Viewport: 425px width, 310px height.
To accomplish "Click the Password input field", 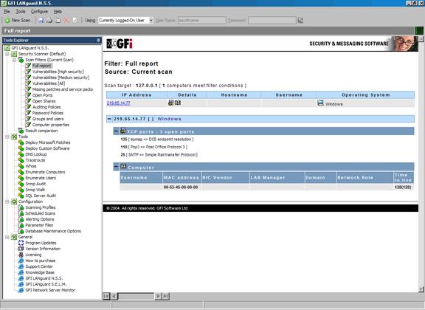I will [x=272, y=21].
